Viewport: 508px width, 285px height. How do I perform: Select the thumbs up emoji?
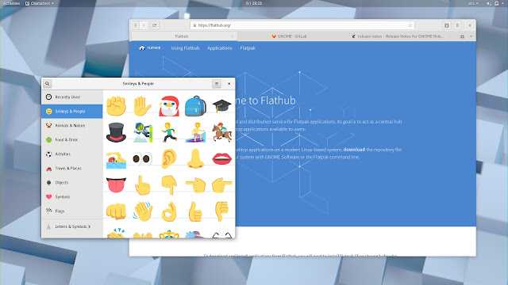coord(195,211)
